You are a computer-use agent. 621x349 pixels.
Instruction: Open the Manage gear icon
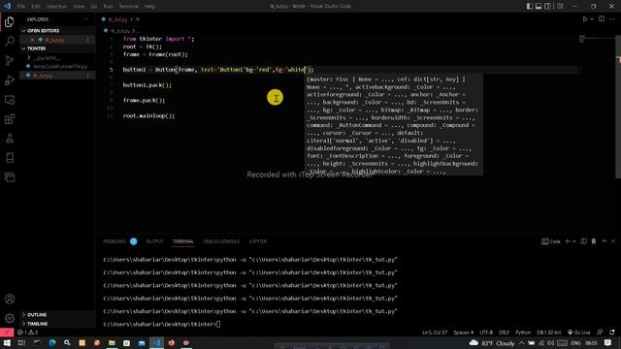[x=10, y=318]
